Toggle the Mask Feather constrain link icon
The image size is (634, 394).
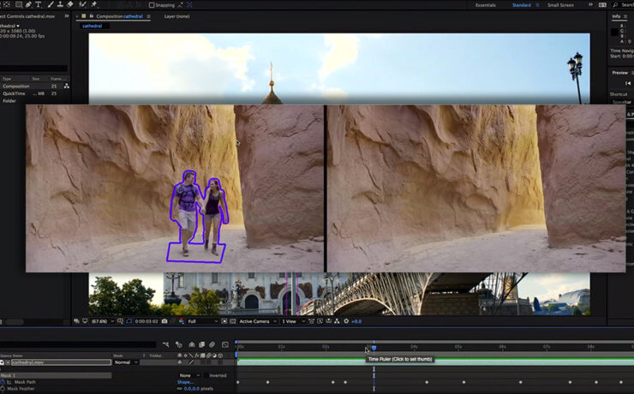point(180,388)
